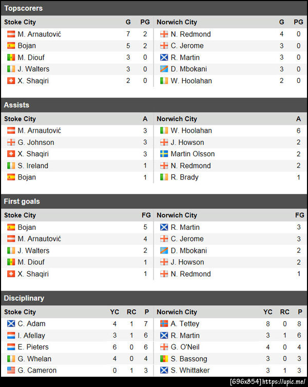308x387 pixels.
Task: Click Cameroon flag beside S. Bassong
Action: point(164,359)
